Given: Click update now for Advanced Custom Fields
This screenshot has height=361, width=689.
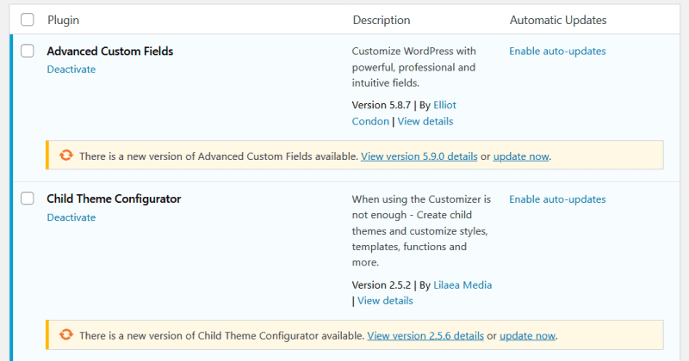Looking at the screenshot, I should [521, 156].
